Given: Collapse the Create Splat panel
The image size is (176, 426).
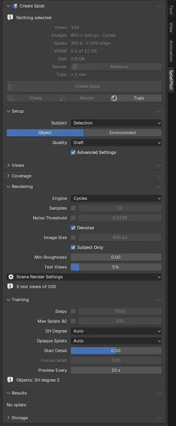Looking at the screenshot, I should tap(8, 6).
